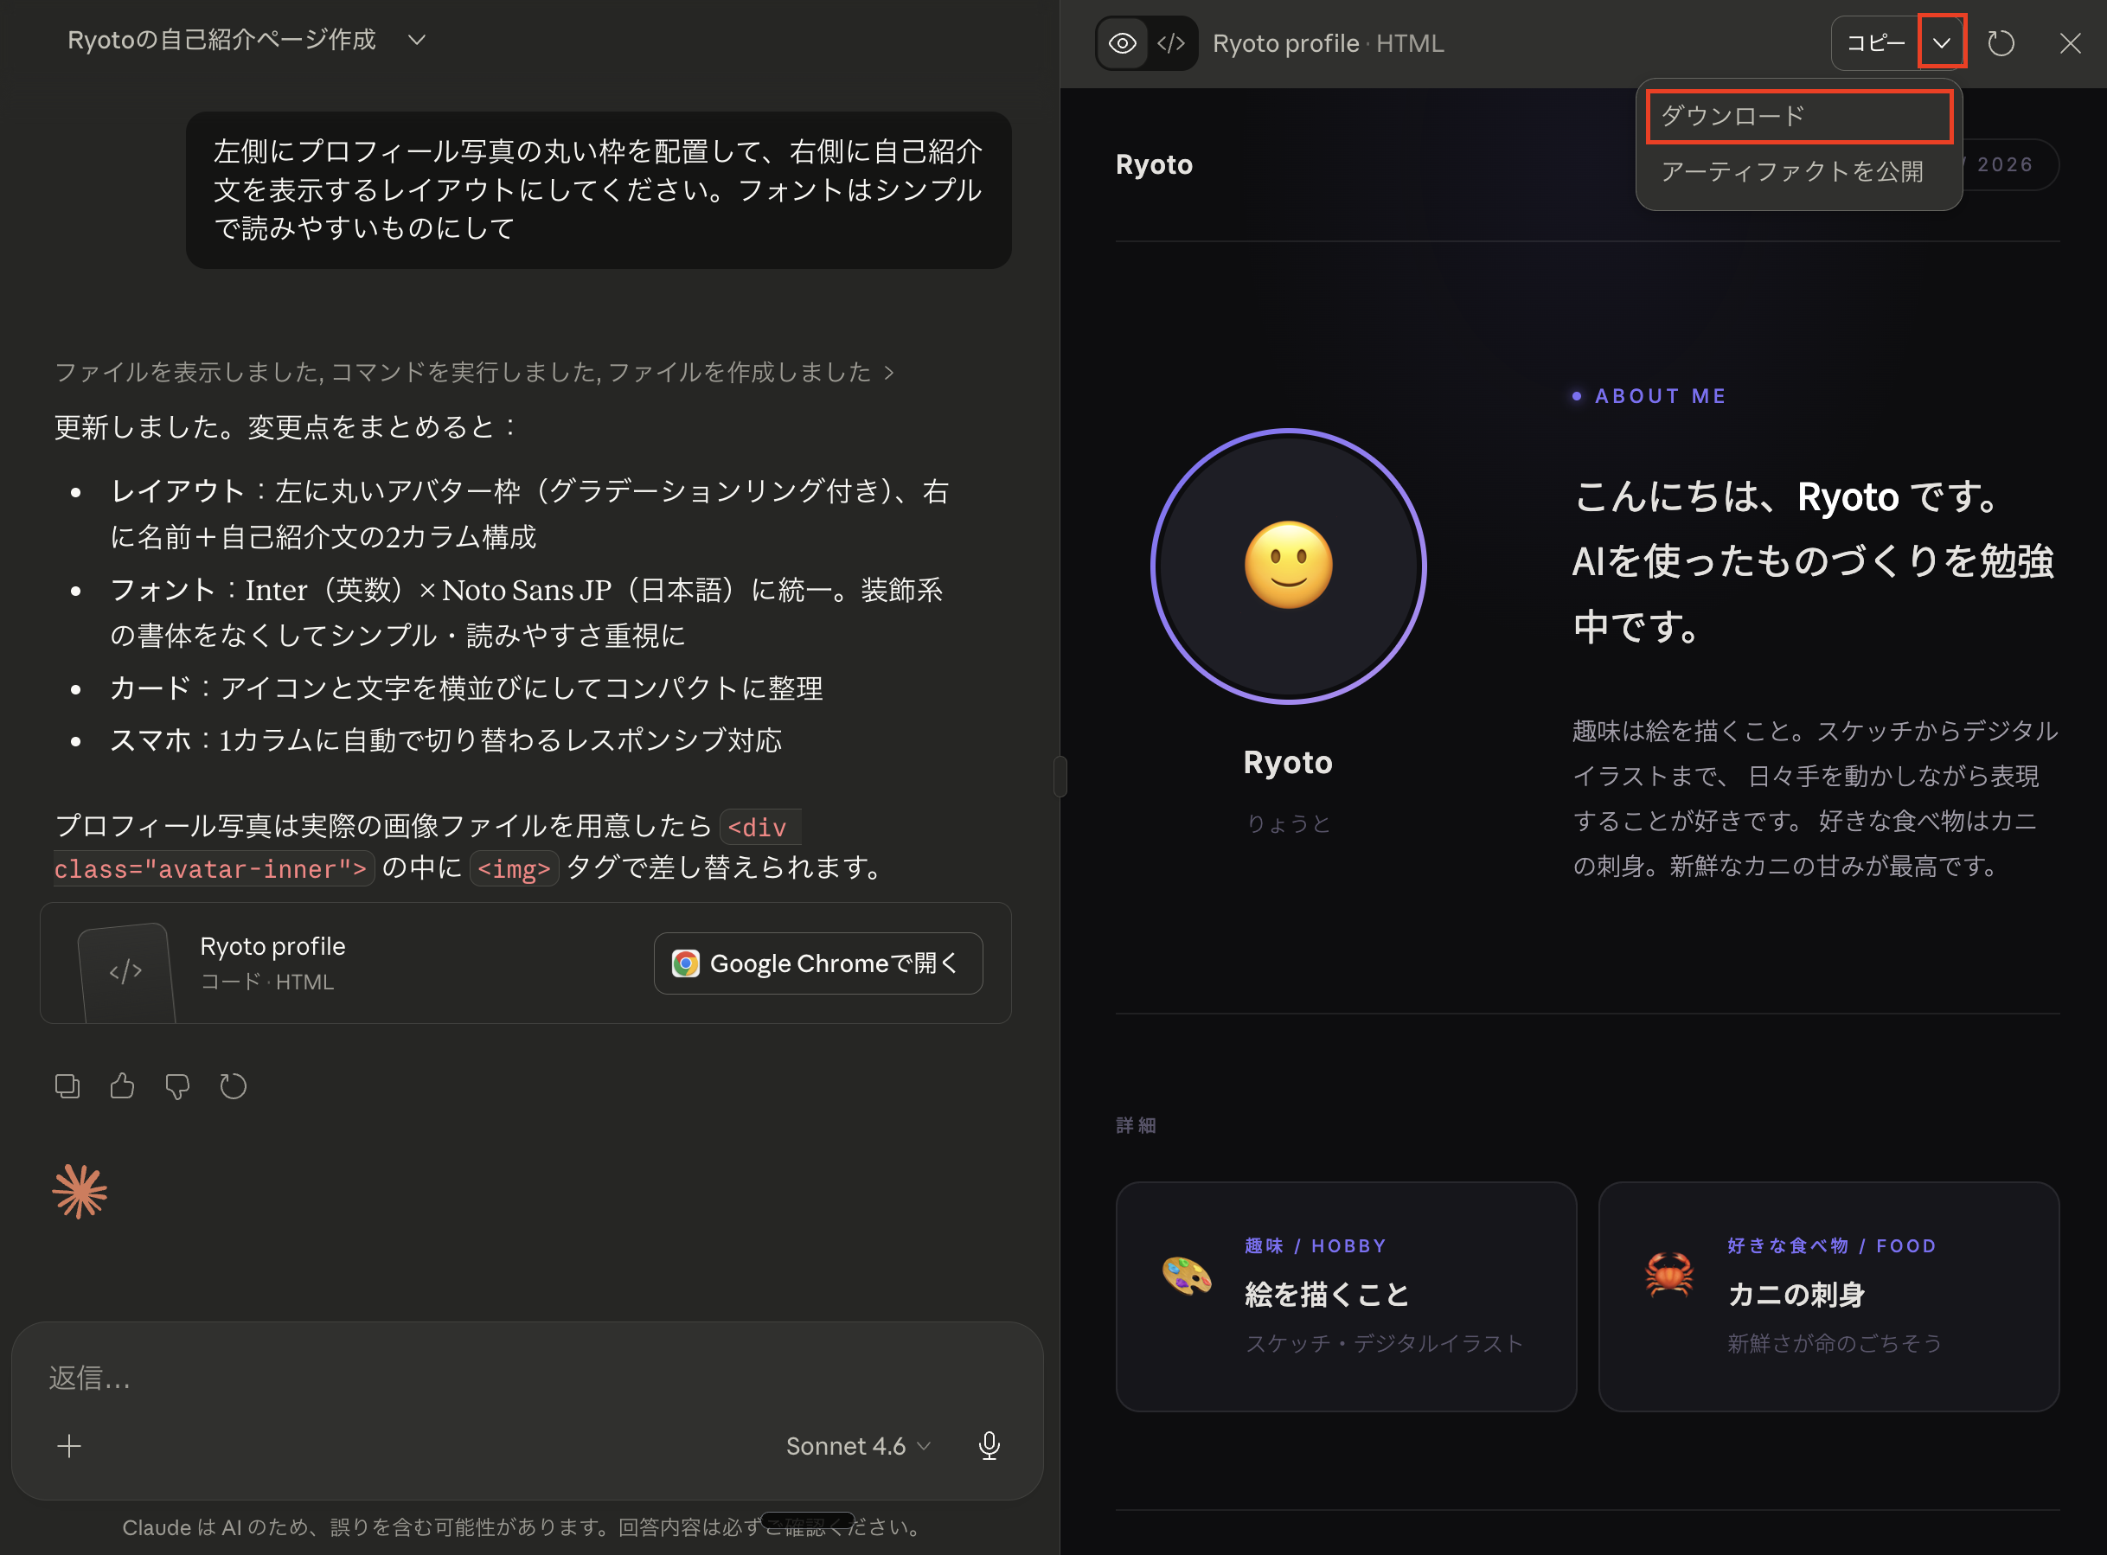The width and height of the screenshot is (2107, 1555).
Task: Click the retry response icon under message
Action: [x=233, y=1086]
